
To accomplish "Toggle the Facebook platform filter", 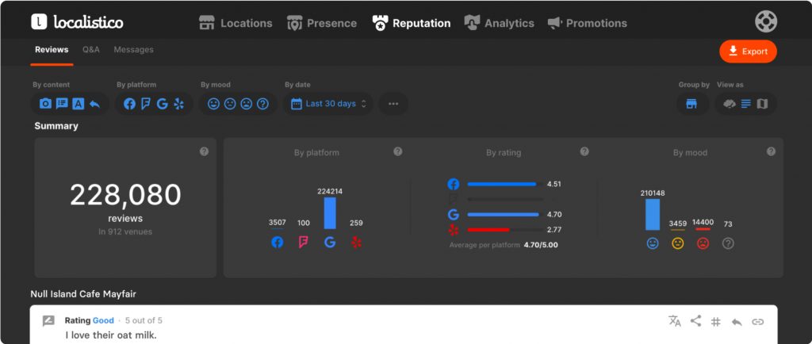I will [130, 104].
